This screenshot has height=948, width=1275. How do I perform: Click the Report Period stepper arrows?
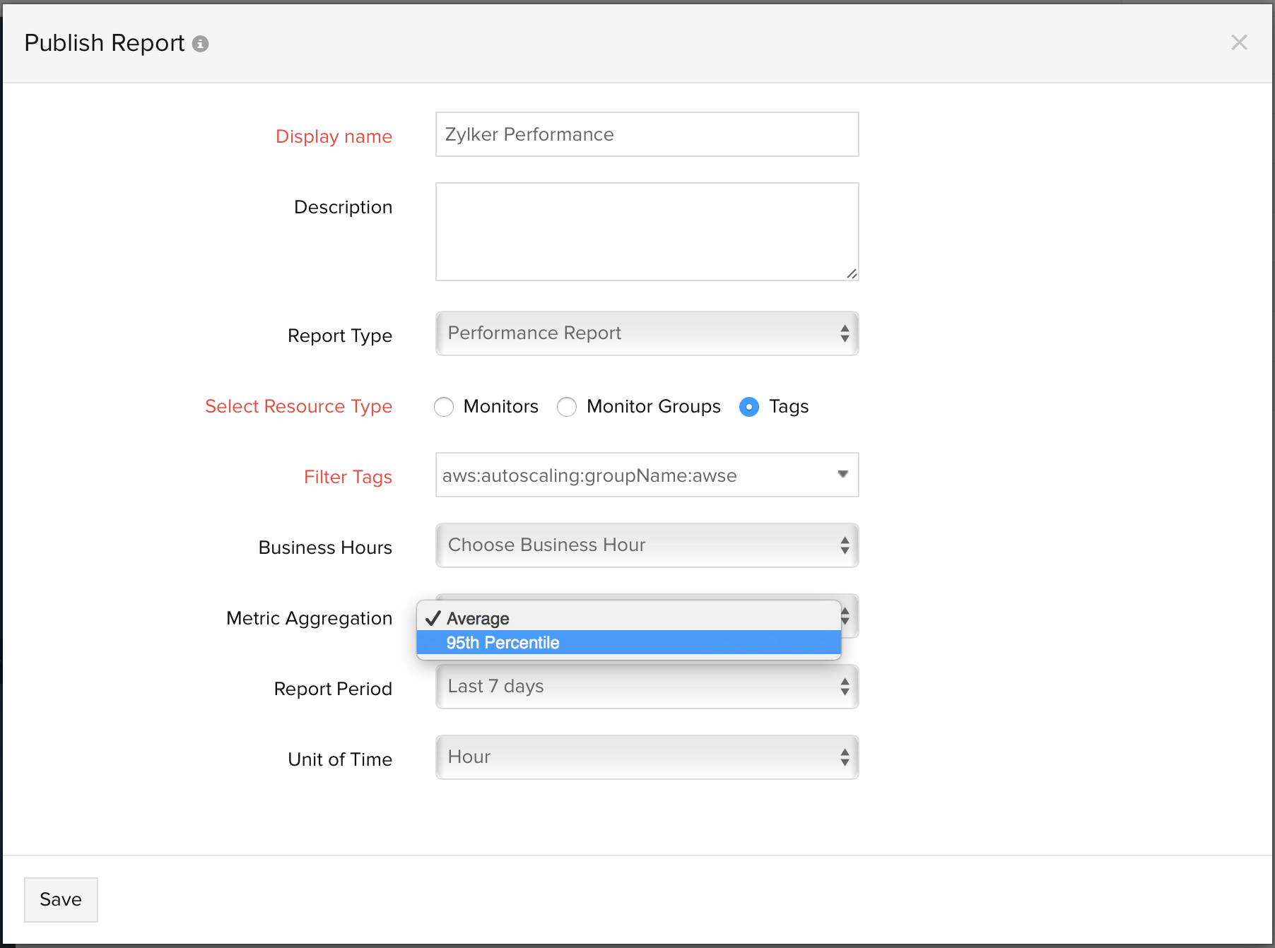pyautogui.click(x=845, y=687)
